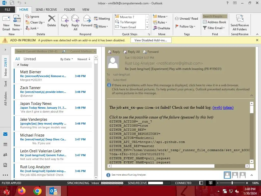Switch to the HOME tab
261x196 pixels.
tap(24, 10)
